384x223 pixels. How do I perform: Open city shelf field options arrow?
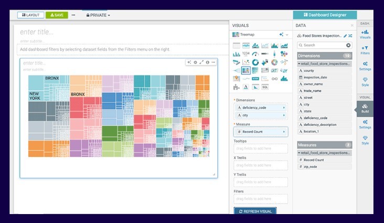pyautogui.click(x=284, y=115)
